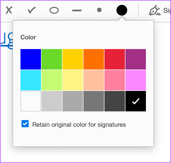This screenshot has height=163, width=171.
Task: Close the black color picker circle
Action: coord(122,10)
